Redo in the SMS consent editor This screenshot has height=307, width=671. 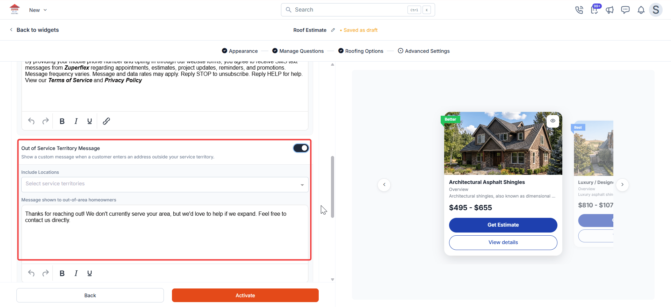[x=45, y=121]
